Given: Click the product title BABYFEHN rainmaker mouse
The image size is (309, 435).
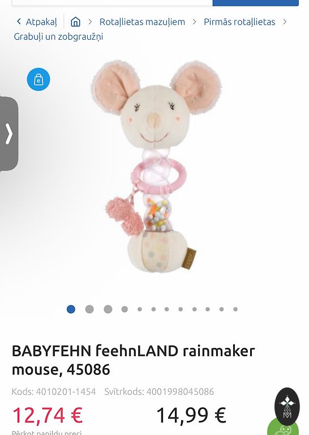Looking at the screenshot, I should 133,360.
